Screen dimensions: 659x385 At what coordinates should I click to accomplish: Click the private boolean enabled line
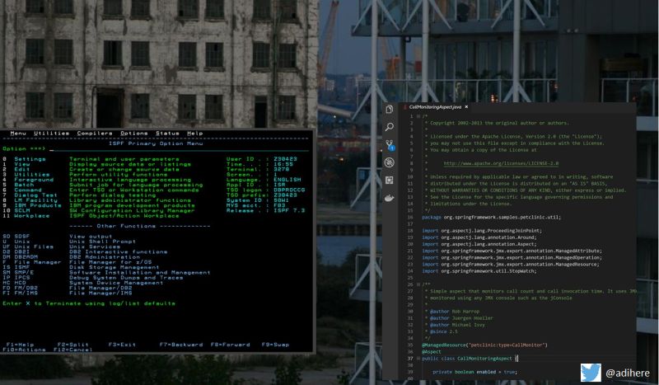[x=475, y=372]
